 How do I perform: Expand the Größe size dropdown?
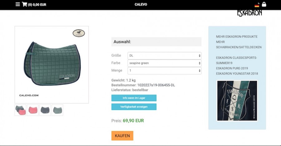[x=164, y=56]
